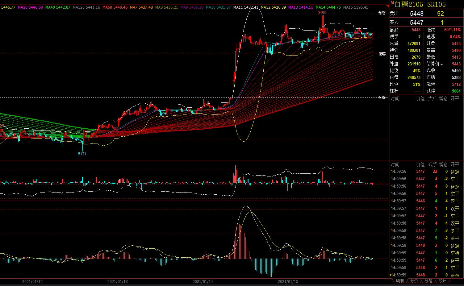Select the MA13 5414.55 indicator label
This screenshot has width=464, height=286.
coord(301,7)
